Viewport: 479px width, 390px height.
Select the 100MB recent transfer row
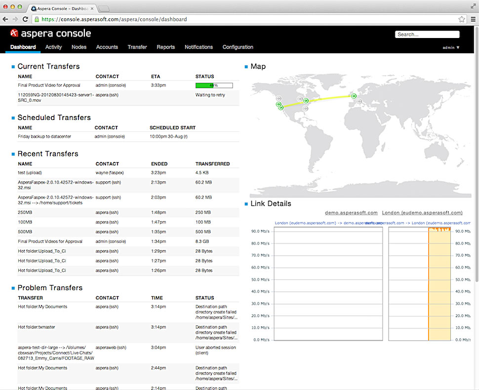pos(128,222)
